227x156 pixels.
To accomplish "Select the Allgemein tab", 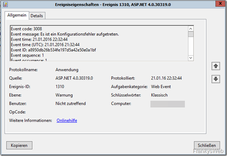I will 17,16.
